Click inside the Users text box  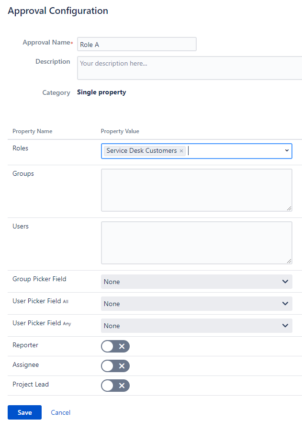tap(196, 242)
